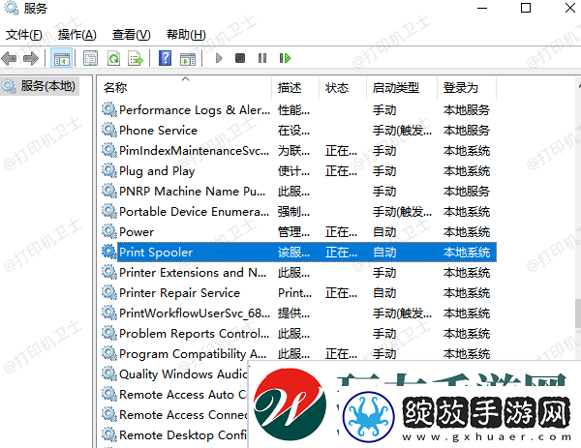
Task: Click the green refresh toolbar icon
Action: click(x=113, y=58)
